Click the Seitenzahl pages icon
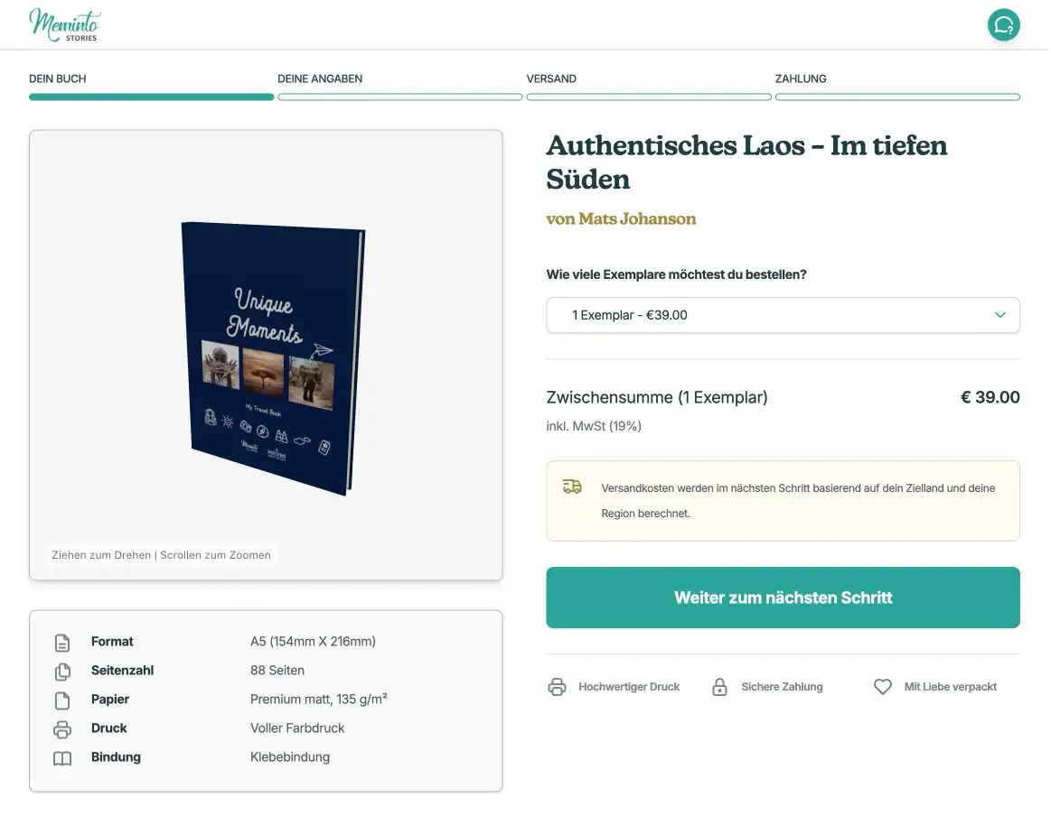1051x816 pixels. click(62, 672)
